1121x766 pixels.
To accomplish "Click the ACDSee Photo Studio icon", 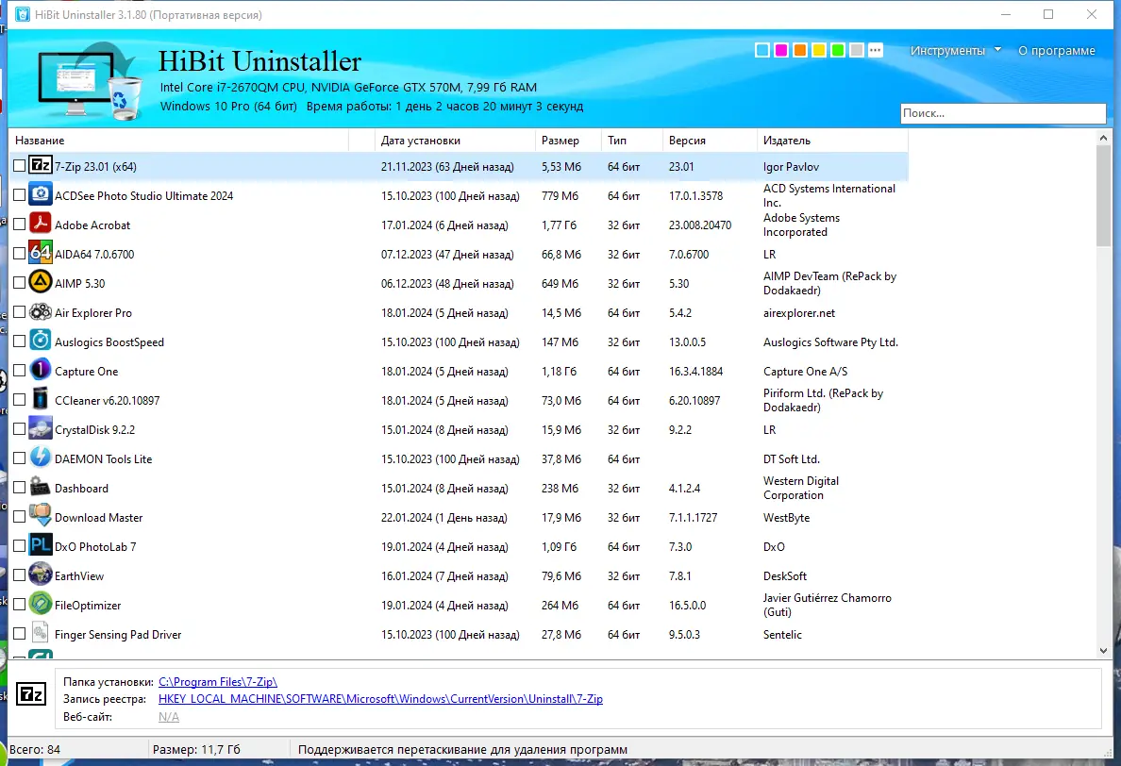I will [x=41, y=195].
